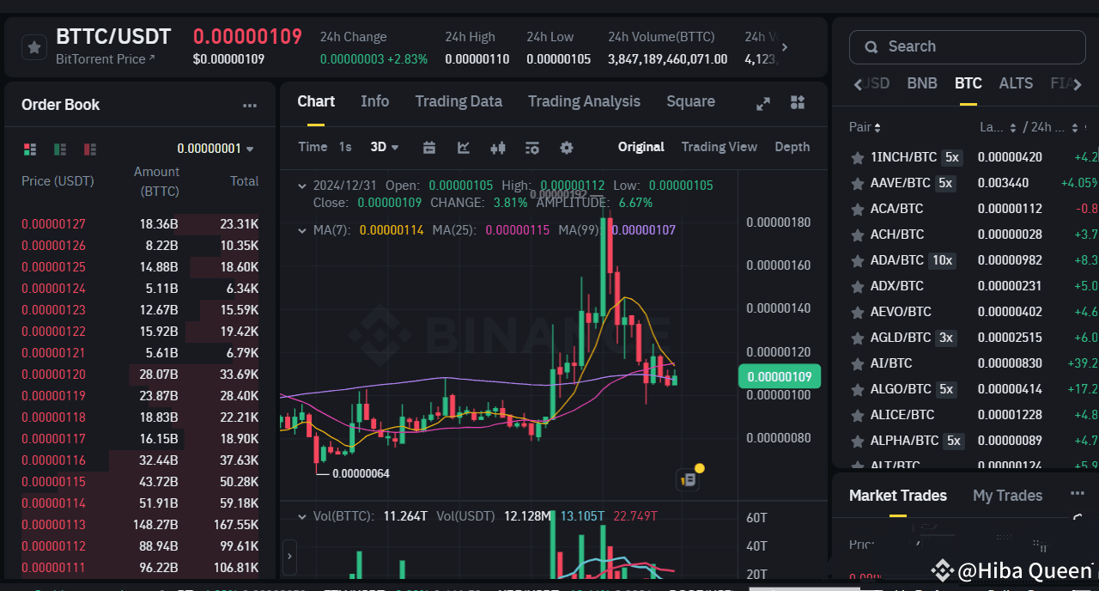Open the chart date range calendar icon

[429, 148]
